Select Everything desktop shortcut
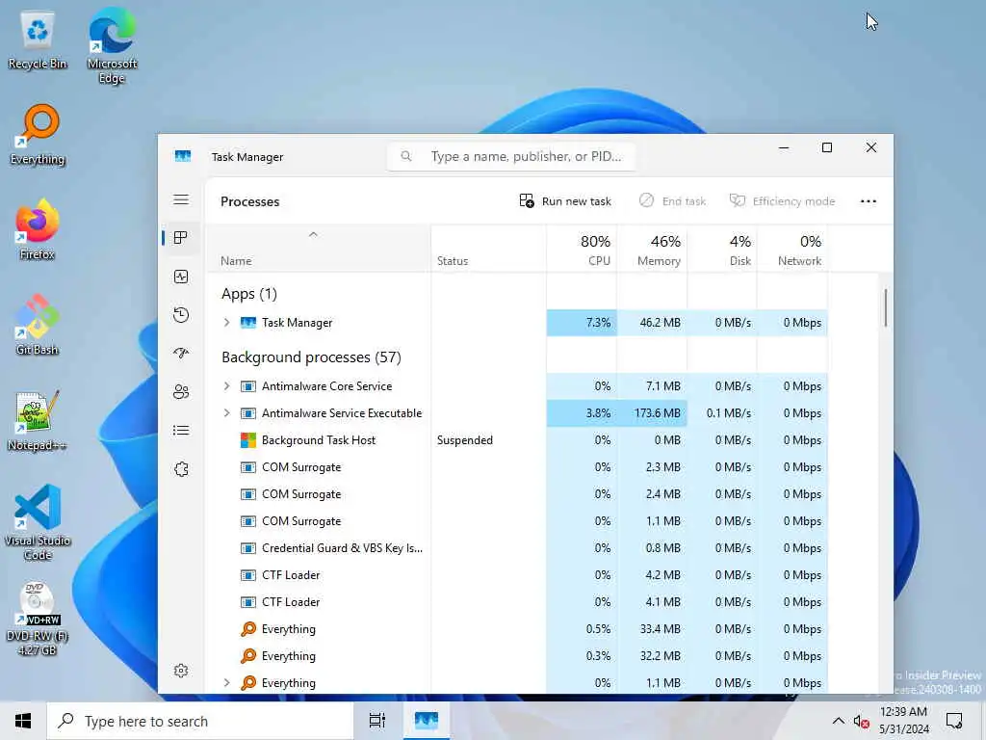This screenshot has height=740, width=986. 38,135
